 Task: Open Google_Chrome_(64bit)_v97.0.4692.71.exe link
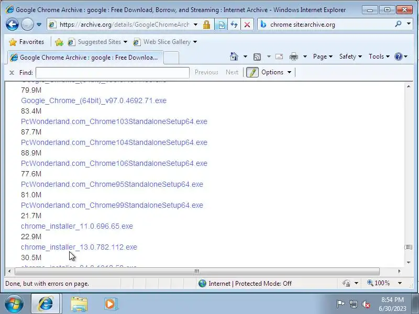tap(94, 100)
